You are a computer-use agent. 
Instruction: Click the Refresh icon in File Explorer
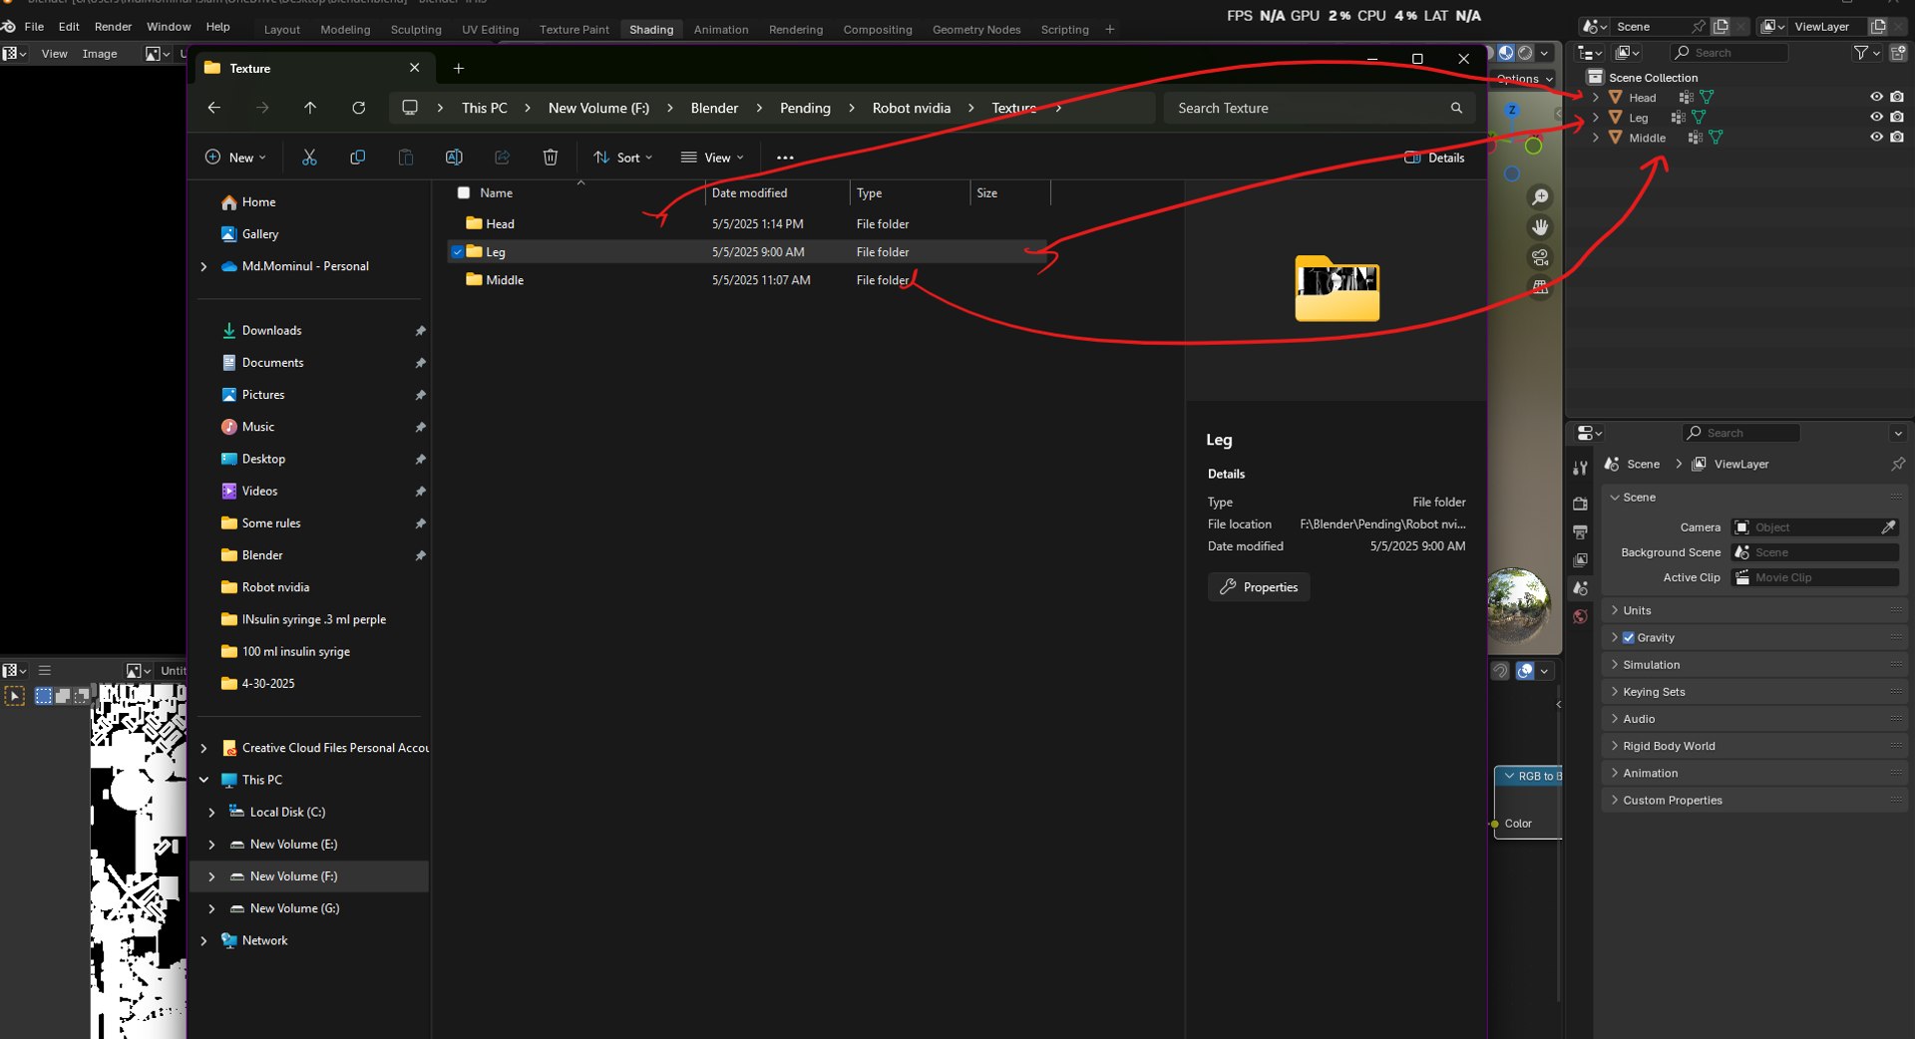click(358, 108)
